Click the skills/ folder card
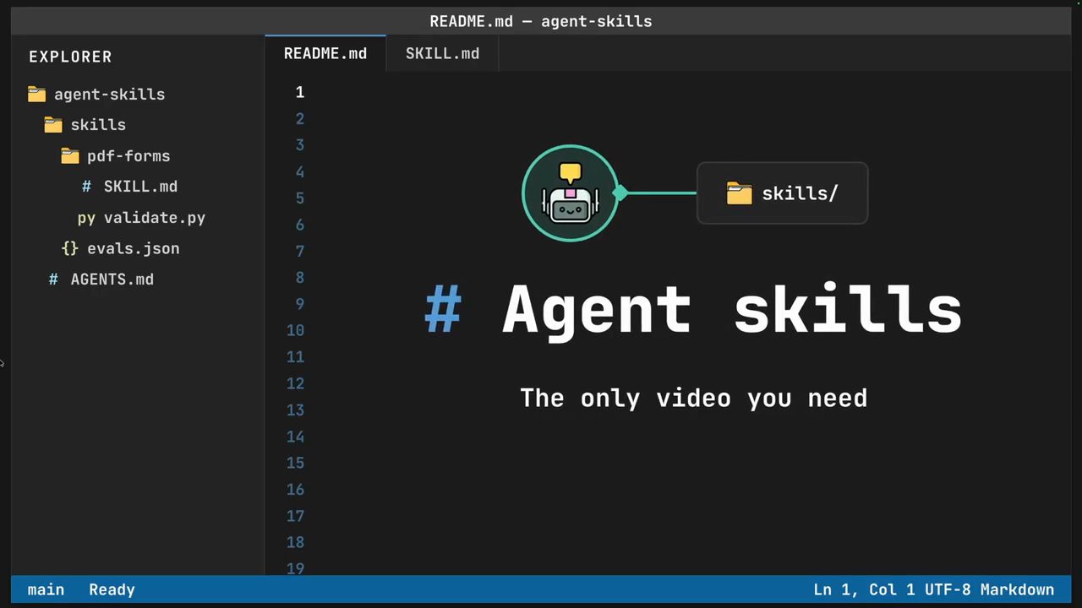 click(782, 193)
